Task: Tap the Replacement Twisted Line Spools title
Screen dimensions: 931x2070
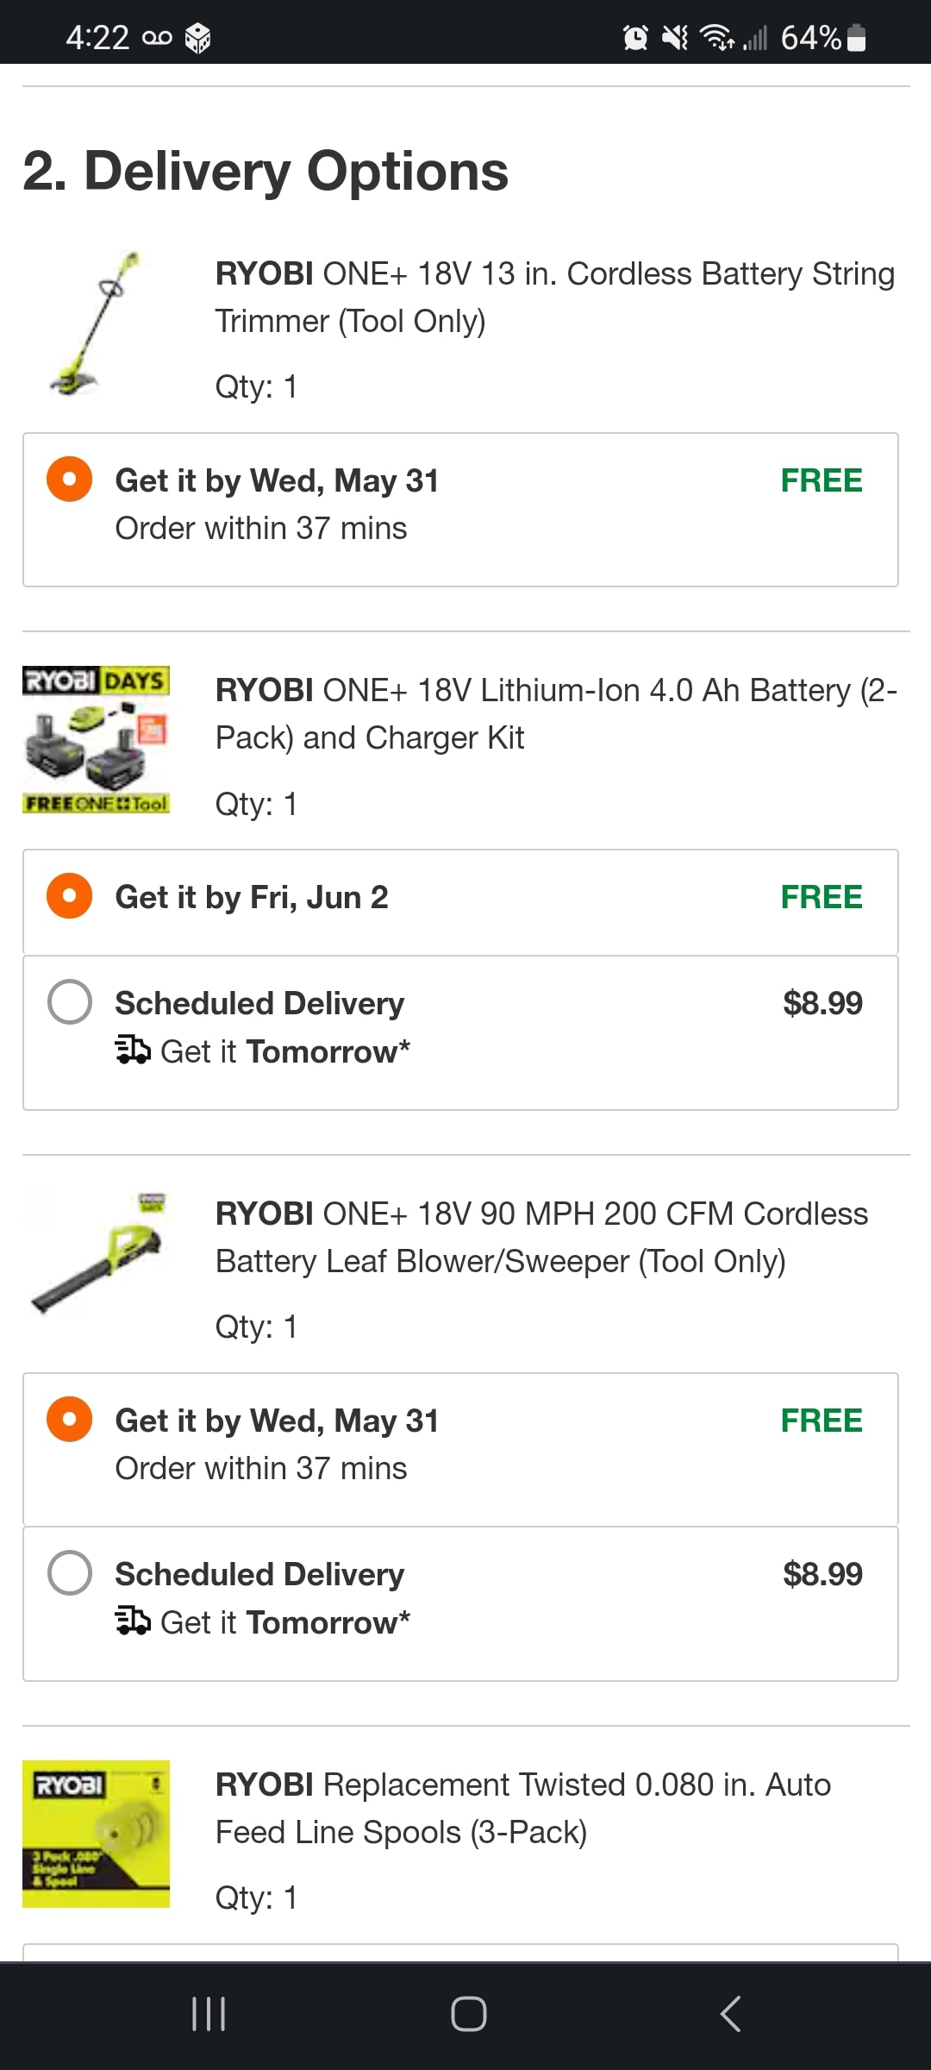Action: click(522, 1808)
